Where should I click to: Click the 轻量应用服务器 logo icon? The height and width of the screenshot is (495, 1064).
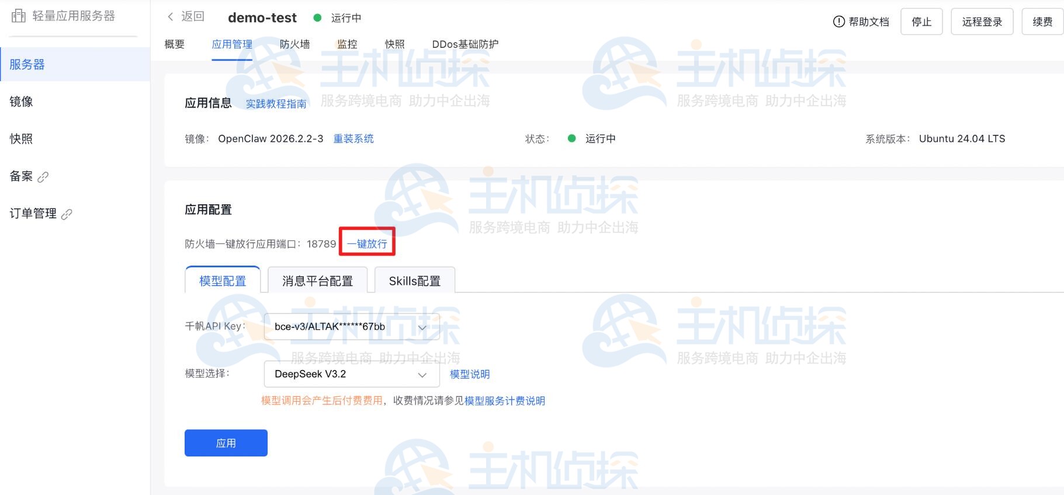(x=19, y=16)
